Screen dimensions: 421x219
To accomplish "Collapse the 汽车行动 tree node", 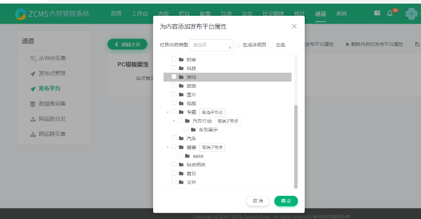I will [x=174, y=121].
